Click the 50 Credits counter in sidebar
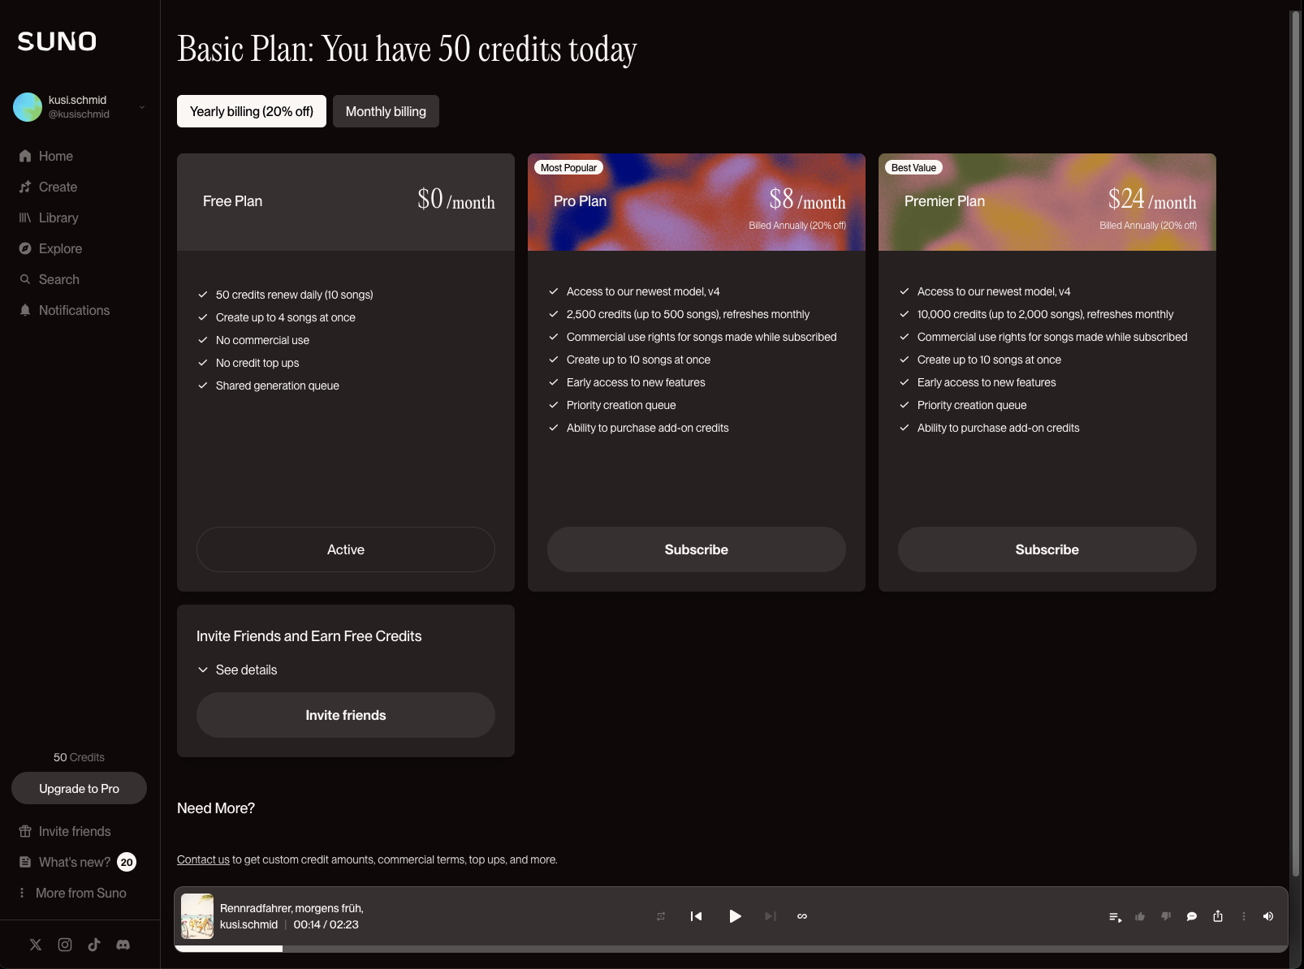Viewport: 1304px width, 969px height. coord(79,757)
